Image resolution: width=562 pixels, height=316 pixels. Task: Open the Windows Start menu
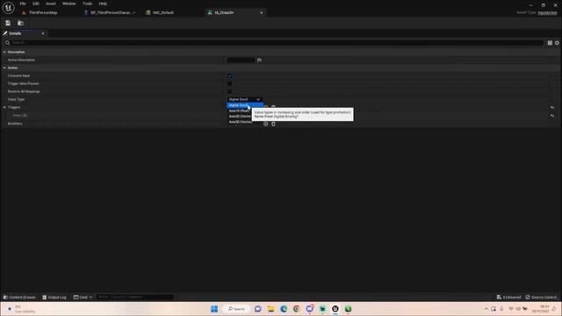pos(214,309)
